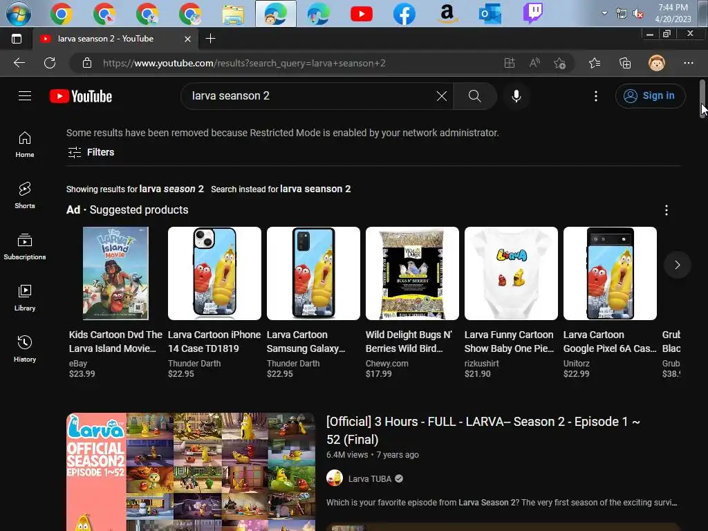Image resolution: width=708 pixels, height=531 pixels.
Task: Launch YouTube shortcut in taskbar
Action: click(361, 14)
